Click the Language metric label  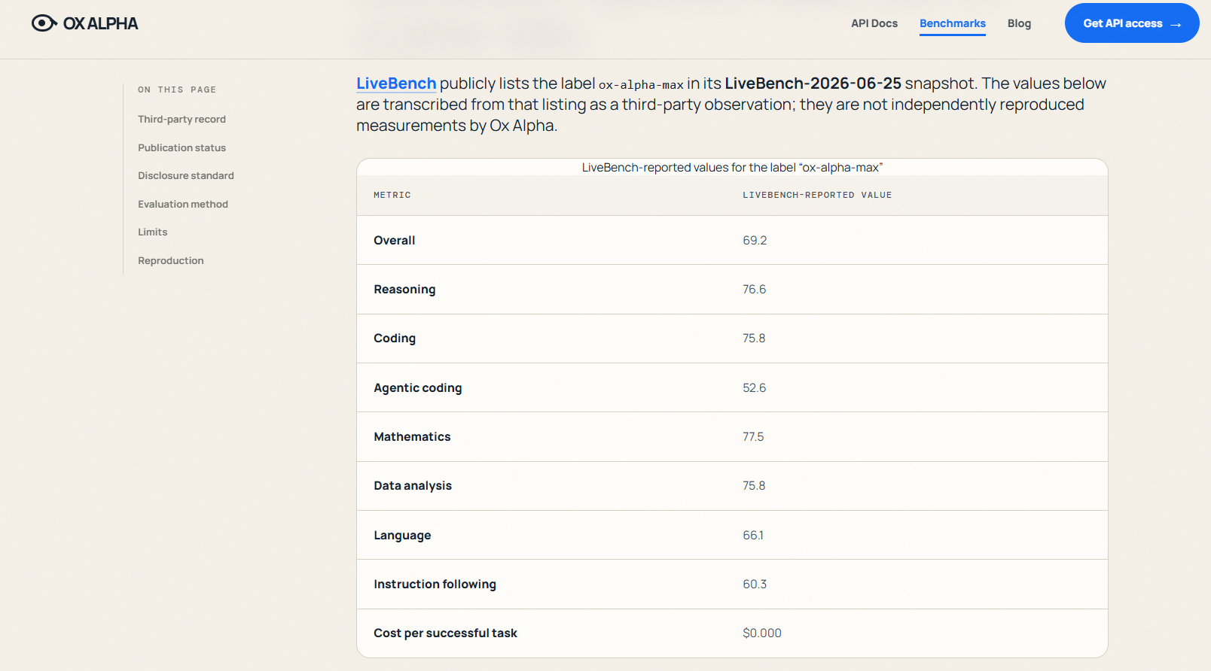click(402, 535)
